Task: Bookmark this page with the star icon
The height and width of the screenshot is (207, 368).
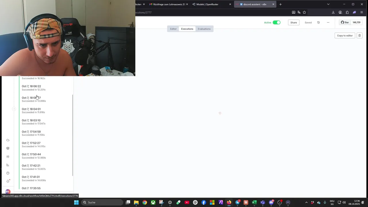Action: (x=304, y=12)
